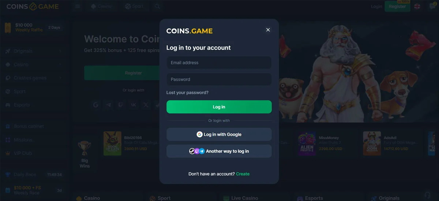
Task: Open the chat notifications icon
Action: (x=432, y=7)
